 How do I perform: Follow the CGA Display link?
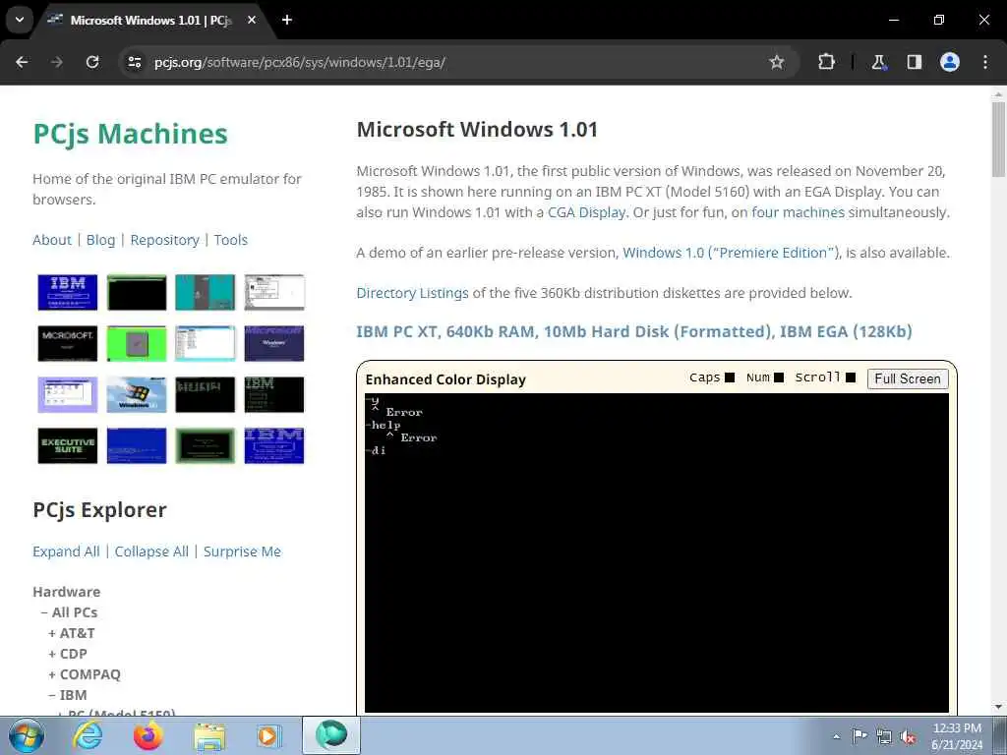click(586, 212)
